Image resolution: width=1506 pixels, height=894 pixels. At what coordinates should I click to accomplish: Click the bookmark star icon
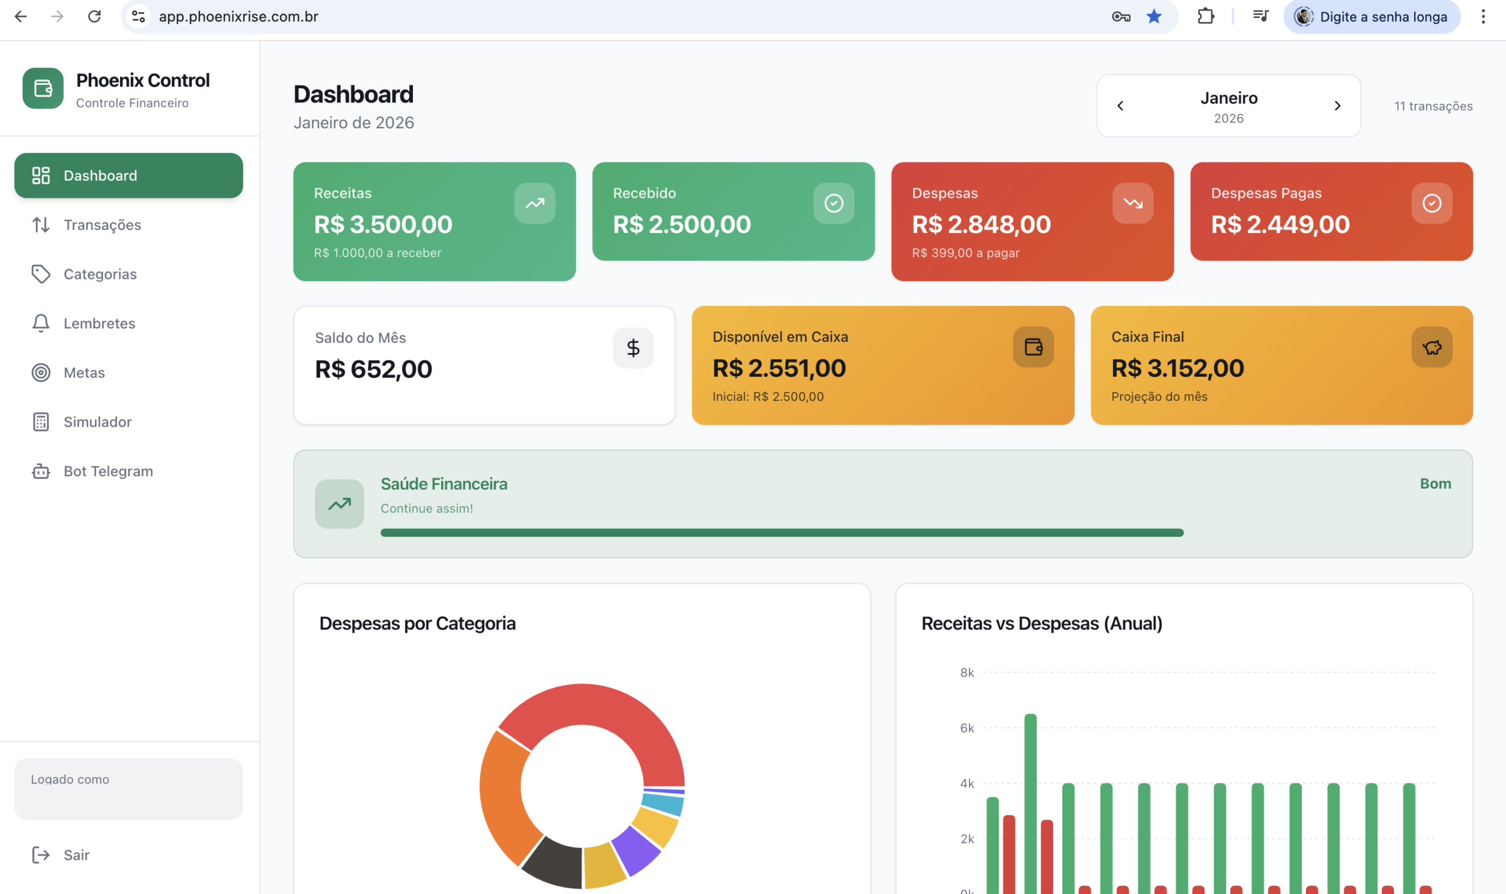click(x=1154, y=16)
